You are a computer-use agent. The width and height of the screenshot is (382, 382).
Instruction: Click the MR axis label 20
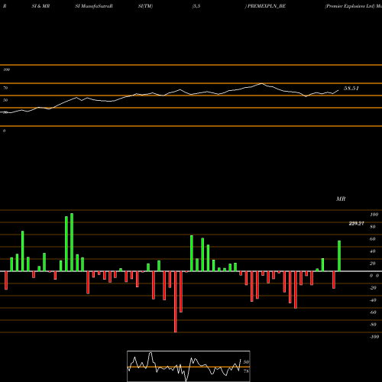click(372, 264)
